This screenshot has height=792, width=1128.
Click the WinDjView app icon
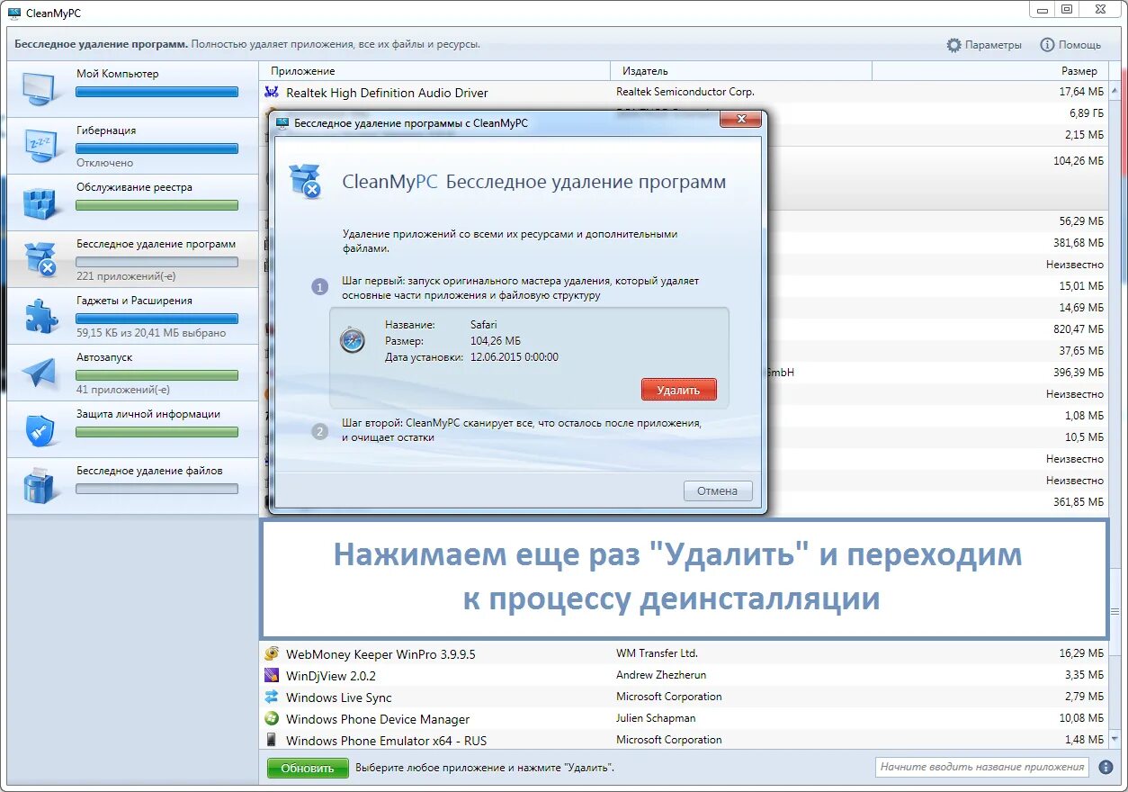tap(272, 675)
